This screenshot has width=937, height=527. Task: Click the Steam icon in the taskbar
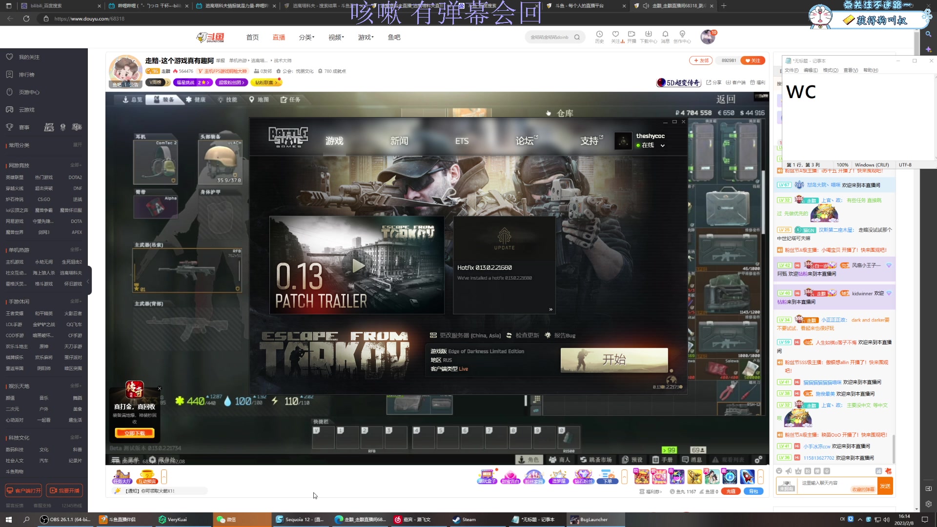[464, 519]
